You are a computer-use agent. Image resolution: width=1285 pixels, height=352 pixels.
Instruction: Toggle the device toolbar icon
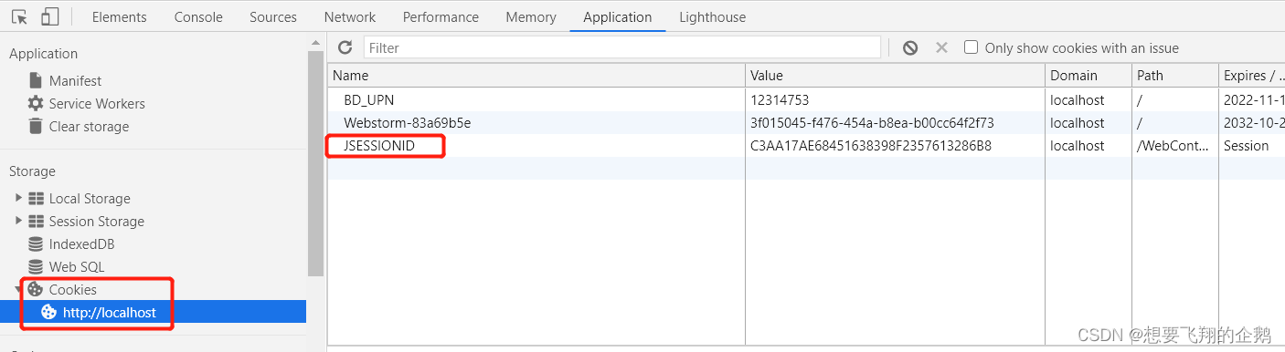coord(50,16)
